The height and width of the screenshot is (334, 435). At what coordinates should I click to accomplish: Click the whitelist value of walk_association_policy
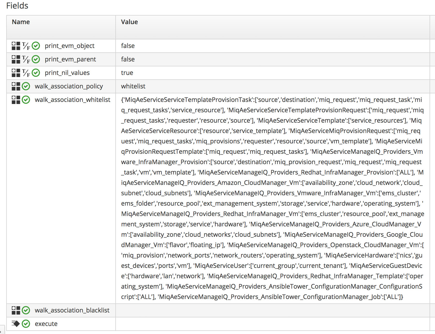pos(133,86)
